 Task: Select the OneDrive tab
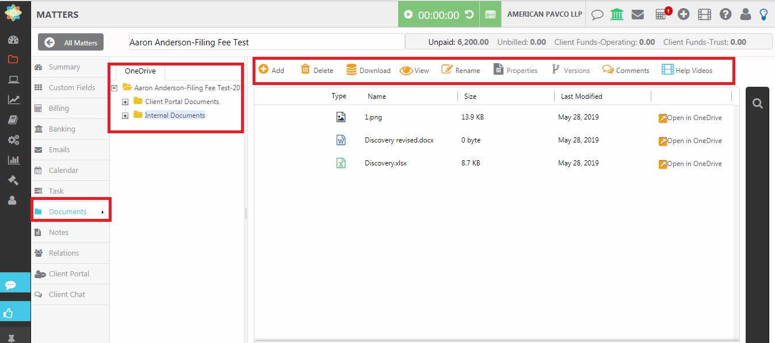click(x=140, y=71)
